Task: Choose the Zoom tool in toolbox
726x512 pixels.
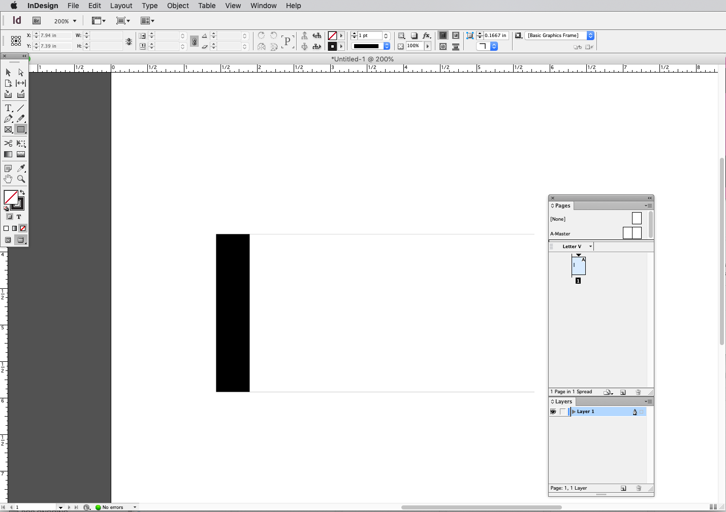Action: click(x=21, y=179)
